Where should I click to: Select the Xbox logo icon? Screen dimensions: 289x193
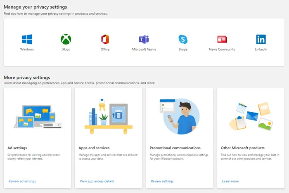66,39
